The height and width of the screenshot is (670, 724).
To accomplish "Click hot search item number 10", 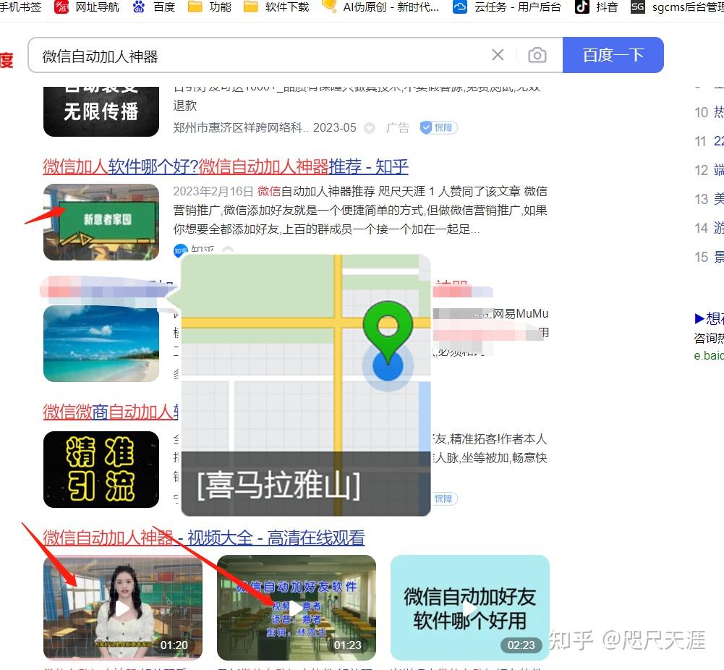I will [x=709, y=112].
